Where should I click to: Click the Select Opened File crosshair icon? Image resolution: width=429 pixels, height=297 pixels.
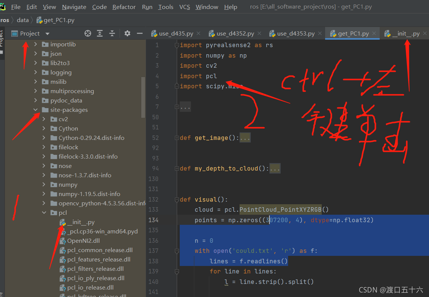point(88,33)
